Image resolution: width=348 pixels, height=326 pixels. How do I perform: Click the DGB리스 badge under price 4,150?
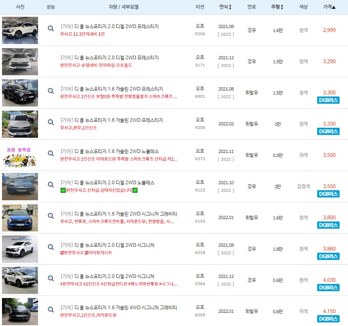click(x=328, y=319)
